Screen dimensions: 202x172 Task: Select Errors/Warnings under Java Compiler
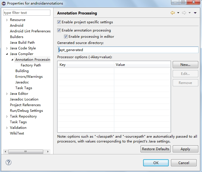(29, 77)
